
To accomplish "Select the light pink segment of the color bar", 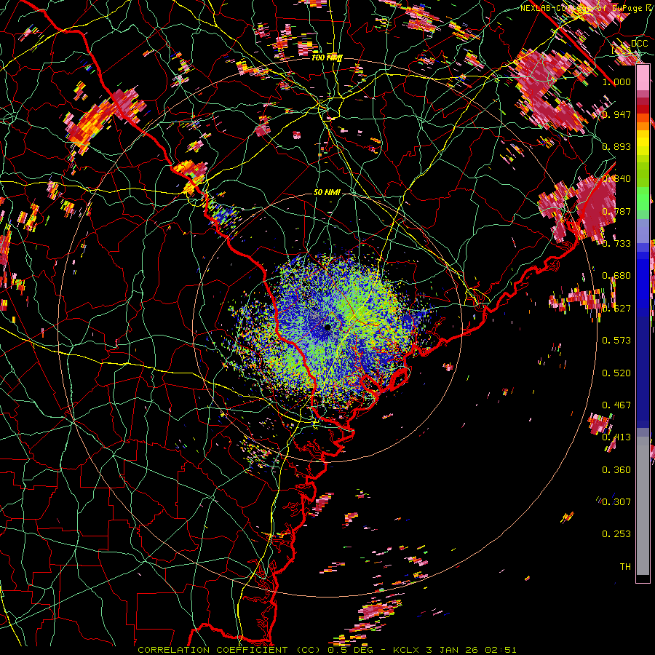I will pos(643,78).
